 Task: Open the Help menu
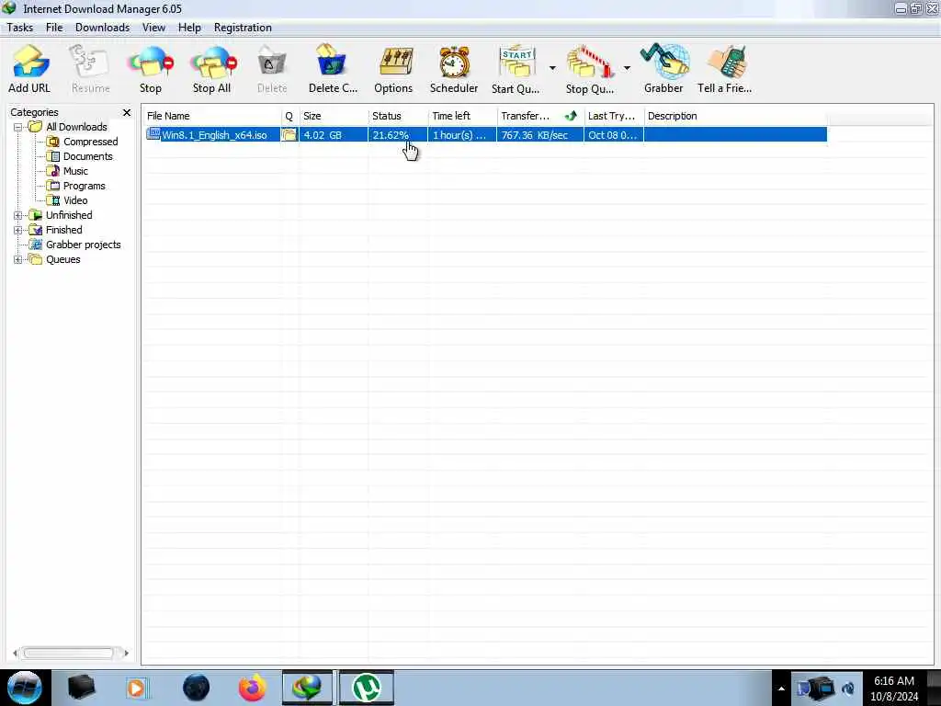189,28
